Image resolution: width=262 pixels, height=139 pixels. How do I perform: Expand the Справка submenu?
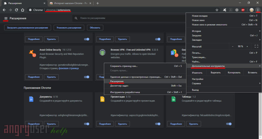(224, 83)
